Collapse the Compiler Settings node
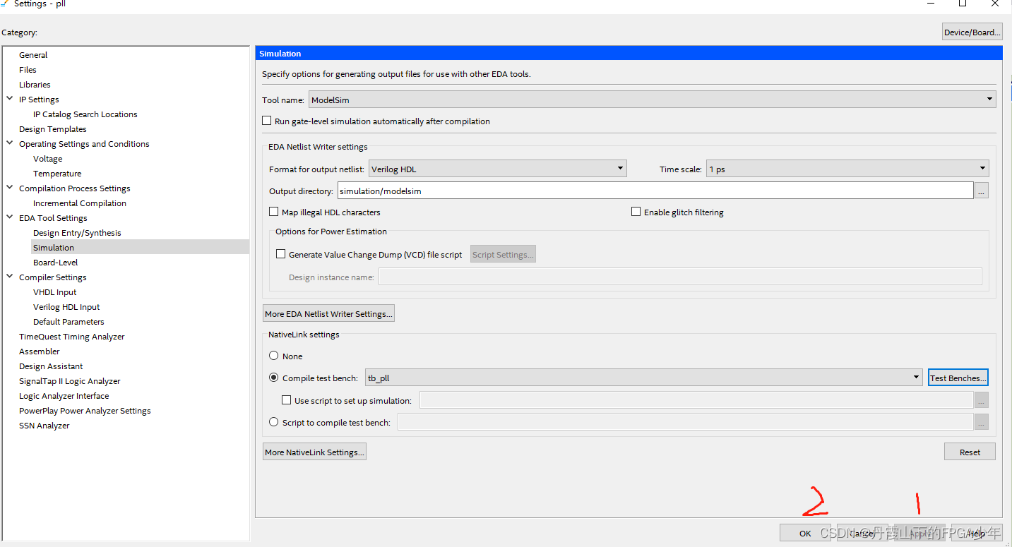This screenshot has height=547, width=1012. (10, 277)
